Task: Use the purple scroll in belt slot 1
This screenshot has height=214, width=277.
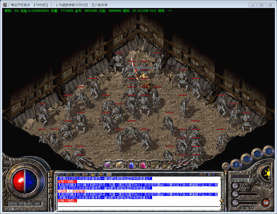Action: click(x=108, y=165)
